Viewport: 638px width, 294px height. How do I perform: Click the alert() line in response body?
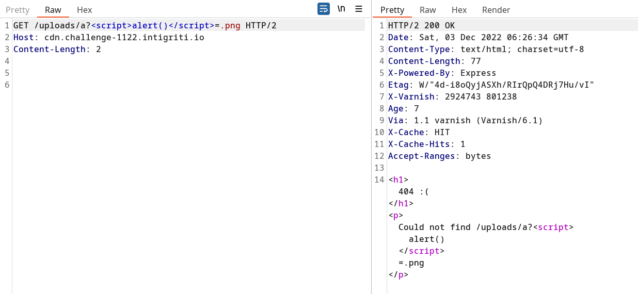pos(427,239)
